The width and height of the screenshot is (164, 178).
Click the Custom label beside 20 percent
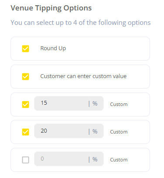tap(119, 132)
